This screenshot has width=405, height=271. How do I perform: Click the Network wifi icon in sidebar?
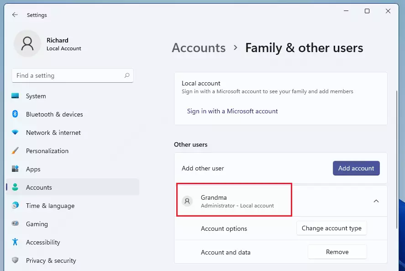coord(15,133)
